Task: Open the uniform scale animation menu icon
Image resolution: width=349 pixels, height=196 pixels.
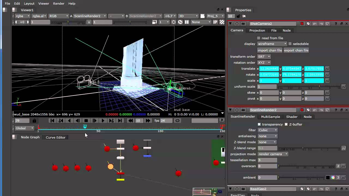Action: click(x=344, y=87)
